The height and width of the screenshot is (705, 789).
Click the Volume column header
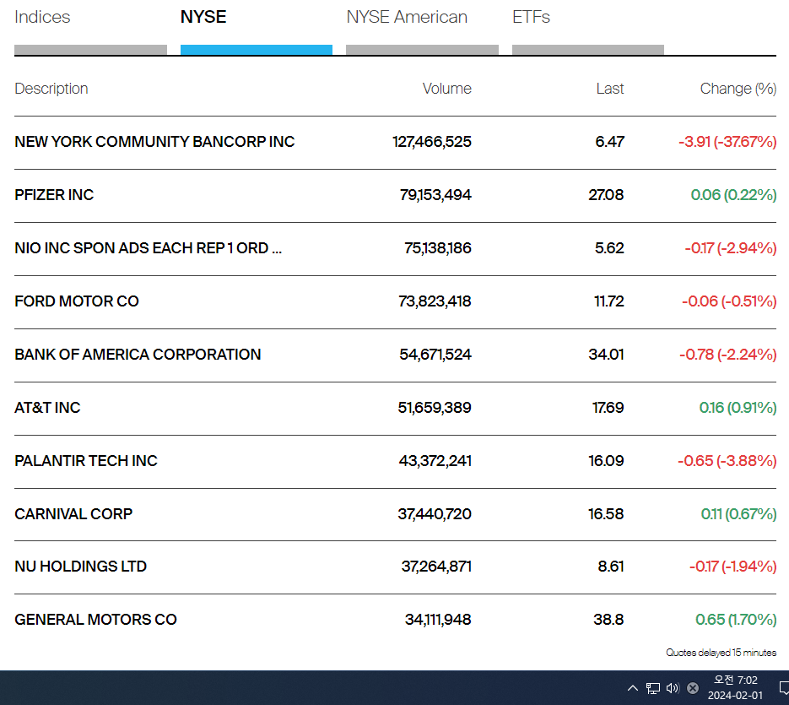(x=447, y=89)
